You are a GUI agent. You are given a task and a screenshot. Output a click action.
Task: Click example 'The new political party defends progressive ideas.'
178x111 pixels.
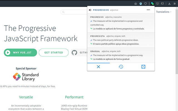point(116,40)
